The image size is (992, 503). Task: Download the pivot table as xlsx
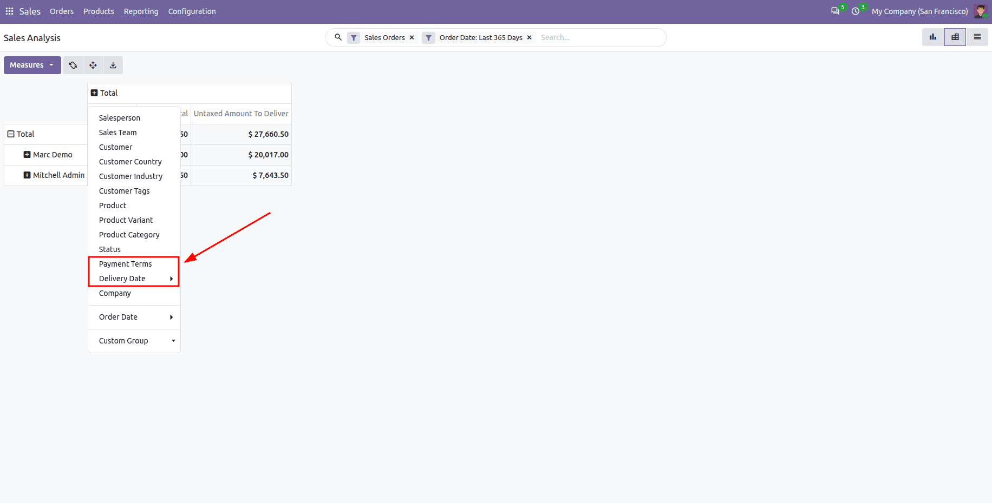(x=113, y=65)
